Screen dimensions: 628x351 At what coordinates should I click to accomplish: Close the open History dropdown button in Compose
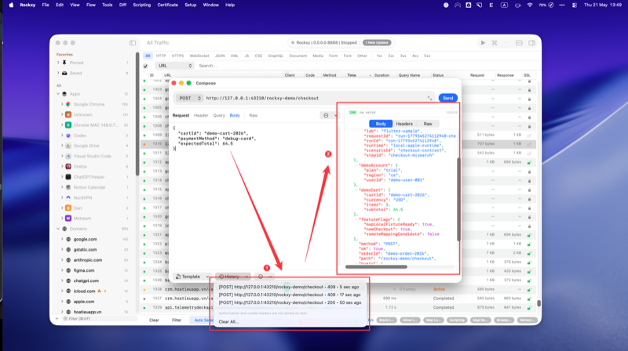pos(232,277)
